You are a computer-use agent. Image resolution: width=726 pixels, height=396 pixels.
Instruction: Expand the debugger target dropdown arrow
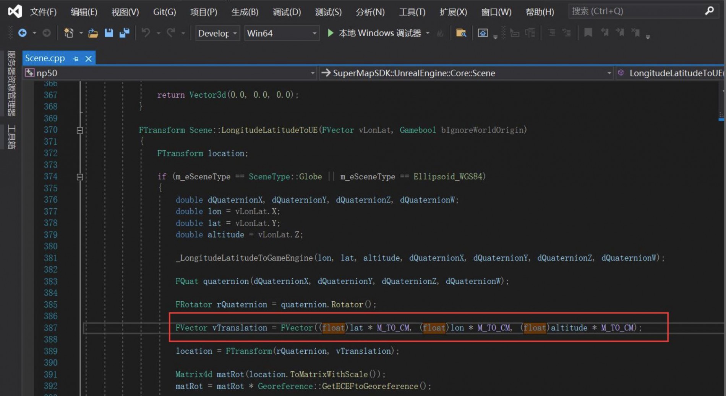tap(428, 33)
